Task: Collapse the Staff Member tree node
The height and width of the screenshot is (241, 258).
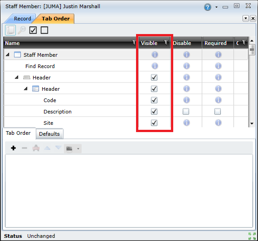Action: (7, 54)
